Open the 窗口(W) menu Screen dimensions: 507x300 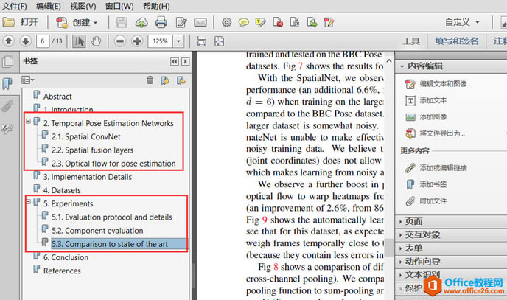pyautogui.click(x=119, y=6)
